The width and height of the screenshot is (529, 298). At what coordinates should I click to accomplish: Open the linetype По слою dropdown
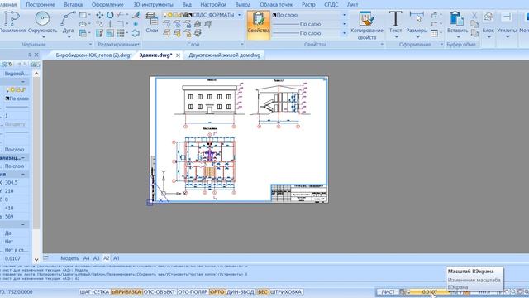pos(344,24)
